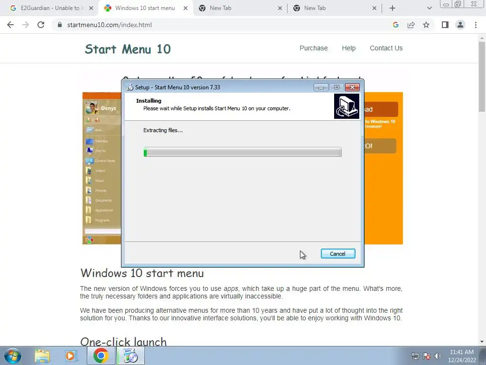Open Windows Media Player from the taskbar
The width and height of the screenshot is (486, 365).
coord(71,356)
